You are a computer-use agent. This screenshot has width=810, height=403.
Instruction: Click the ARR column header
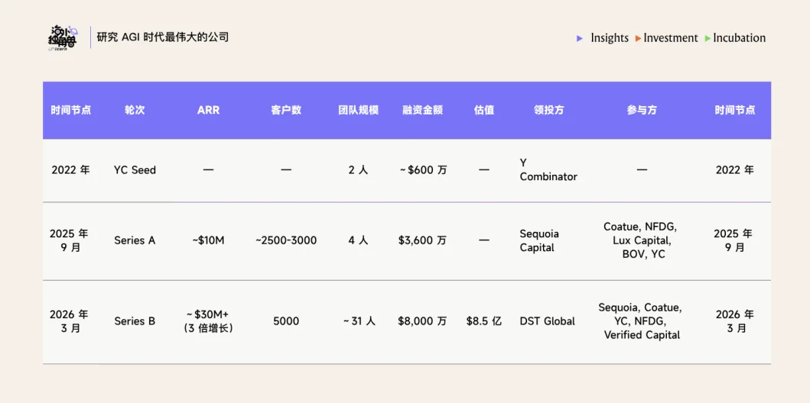(208, 110)
